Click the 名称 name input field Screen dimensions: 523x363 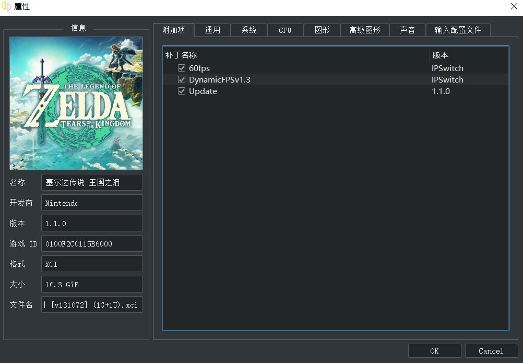[x=92, y=182]
